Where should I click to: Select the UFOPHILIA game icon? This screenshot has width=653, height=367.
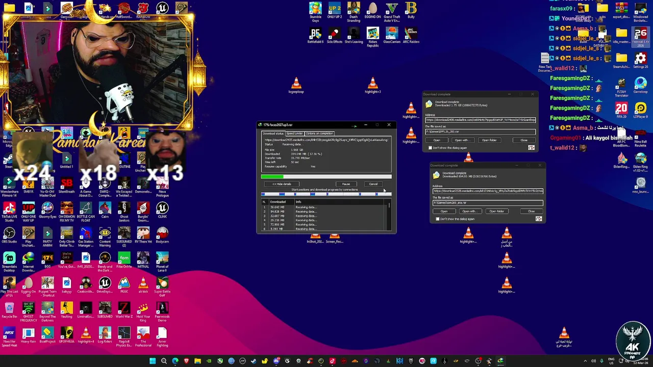[67, 334]
